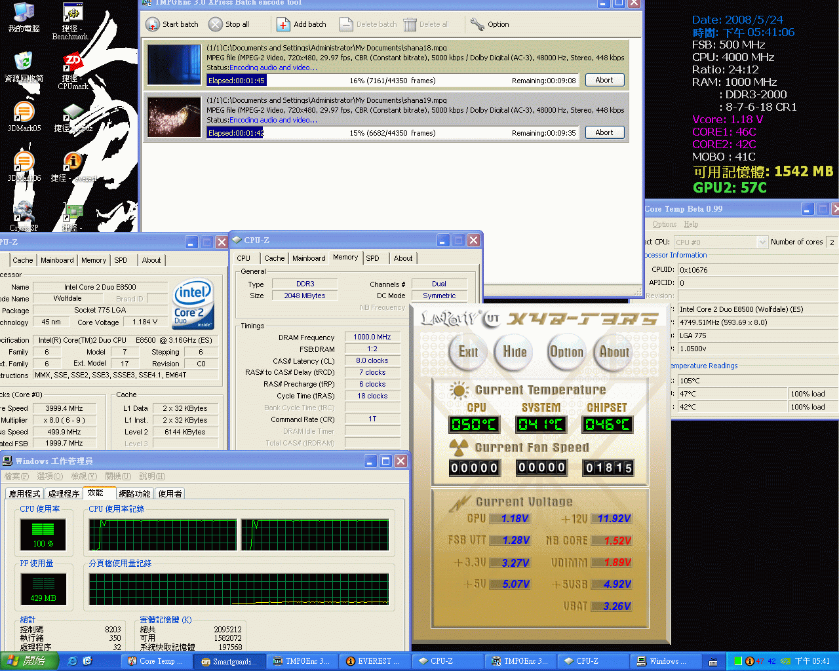The height and width of the screenshot is (671, 839).
Task: Open 檢視(V) menu in Task Manager
Action: [84, 476]
